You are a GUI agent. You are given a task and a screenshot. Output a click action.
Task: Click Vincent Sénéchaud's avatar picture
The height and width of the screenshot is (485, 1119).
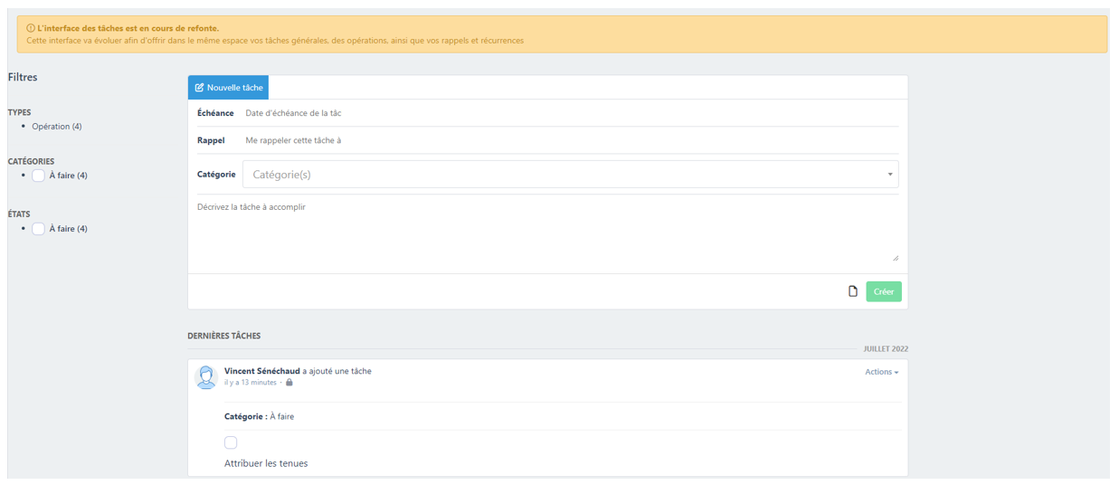click(206, 376)
